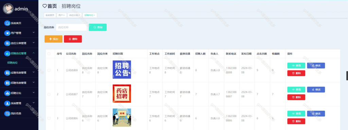
Task: Click the 招聘岗位管理 sidebar icon
Action: tap(7, 53)
